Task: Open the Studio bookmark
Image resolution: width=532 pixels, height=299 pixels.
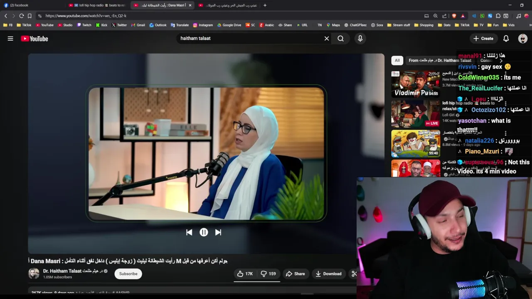Action: click(x=65, y=25)
